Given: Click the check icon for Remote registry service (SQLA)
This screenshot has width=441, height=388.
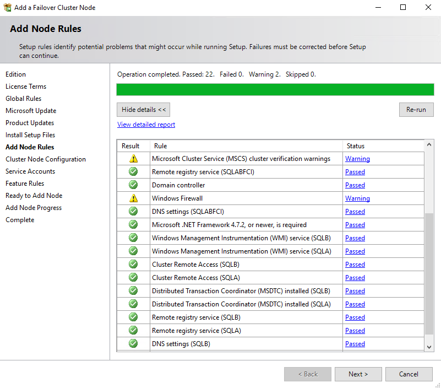Looking at the screenshot, I should pyautogui.click(x=133, y=330).
